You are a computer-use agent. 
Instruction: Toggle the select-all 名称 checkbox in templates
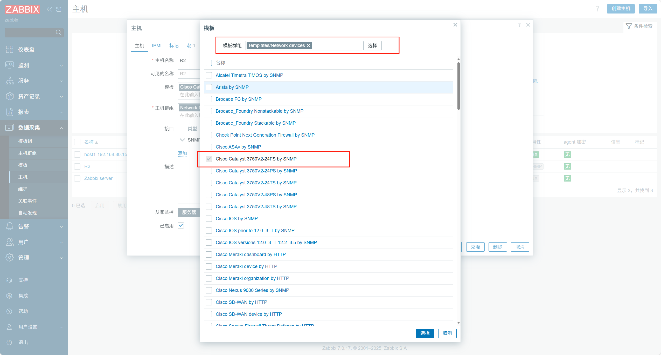[x=209, y=63]
